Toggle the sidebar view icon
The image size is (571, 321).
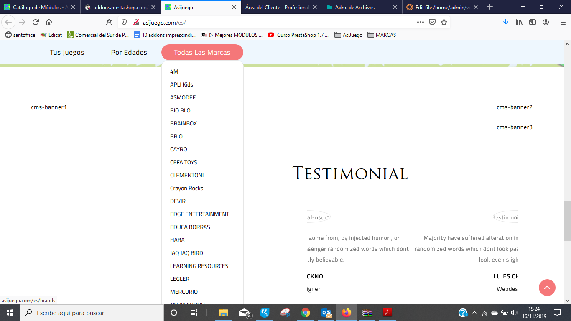tap(533, 22)
